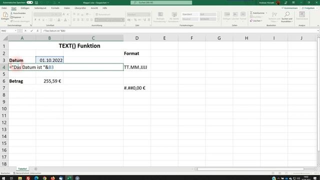320x180 pixels.
Task: Click the Einfügen cells icon in Zellen group
Action: tap(227, 14)
